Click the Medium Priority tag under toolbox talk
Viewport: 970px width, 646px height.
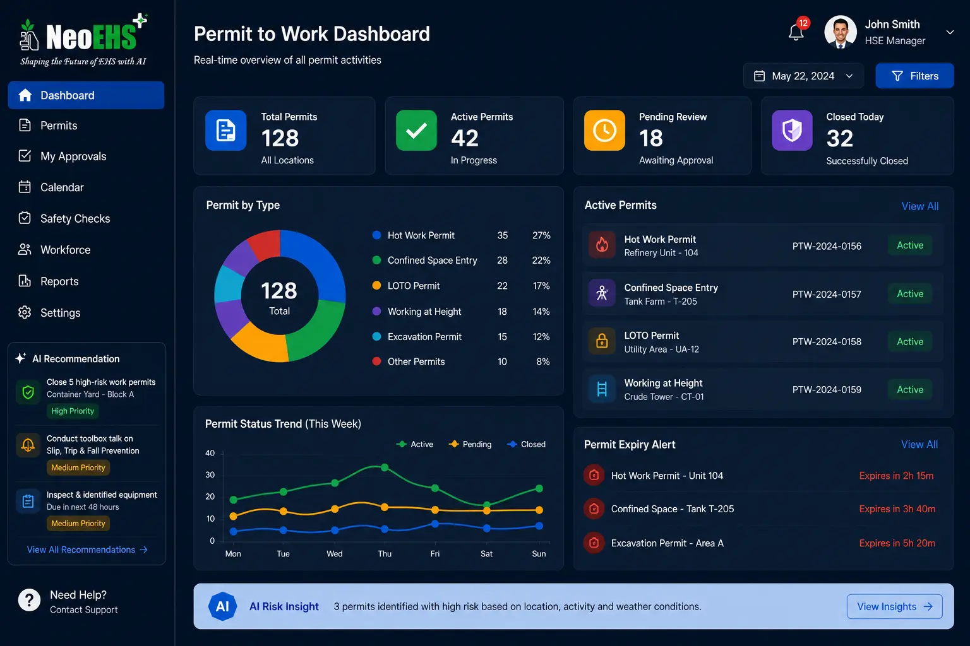(78, 467)
